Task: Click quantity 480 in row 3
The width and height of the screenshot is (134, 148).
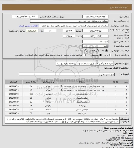Action: [x=31, y=94]
